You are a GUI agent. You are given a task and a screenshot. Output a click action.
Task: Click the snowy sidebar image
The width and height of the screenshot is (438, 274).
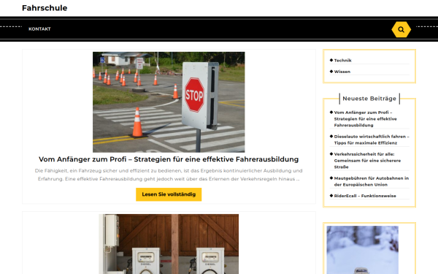363,250
